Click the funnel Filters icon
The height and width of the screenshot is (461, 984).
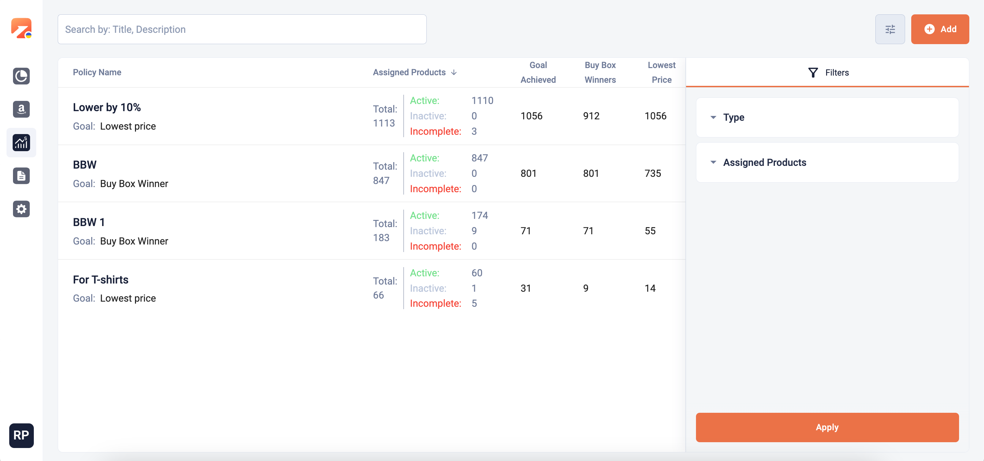click(x=813, y=73)
